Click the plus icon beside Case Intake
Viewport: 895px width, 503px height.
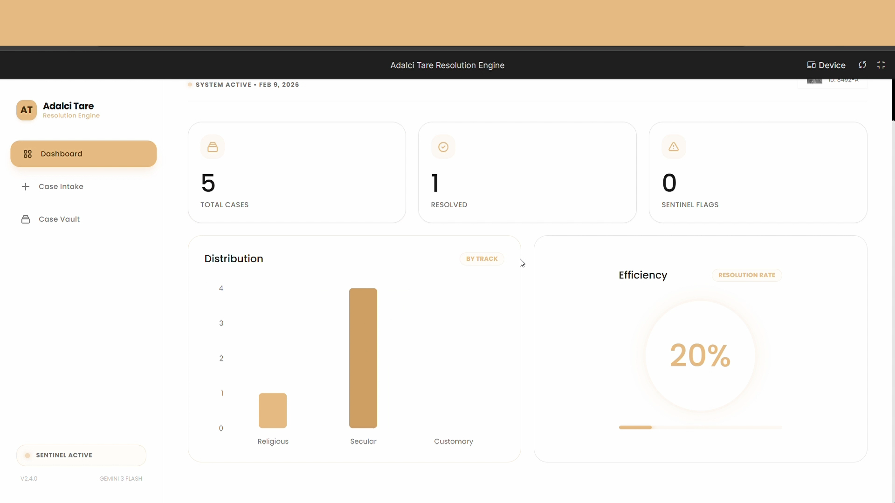26,187
